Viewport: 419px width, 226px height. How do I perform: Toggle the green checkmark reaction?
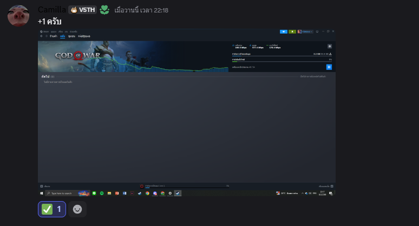coord(52,209)
